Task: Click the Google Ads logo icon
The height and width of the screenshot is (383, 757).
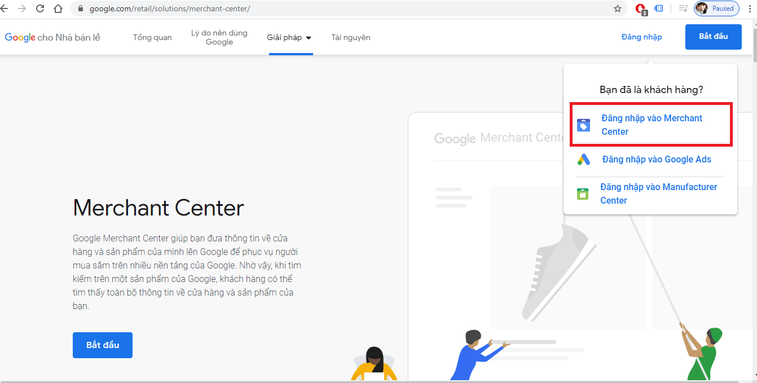Action: 584,160
